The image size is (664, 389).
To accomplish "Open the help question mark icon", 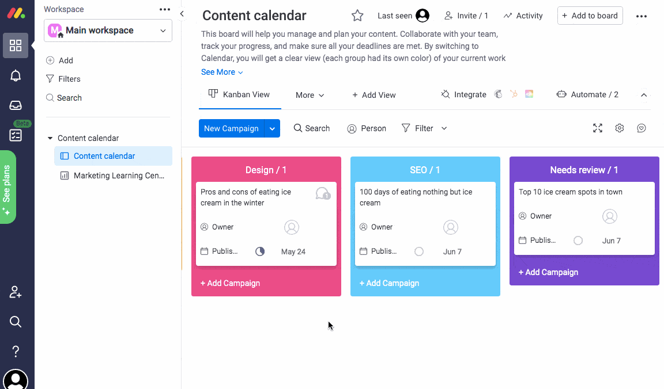I will [16, 351].
